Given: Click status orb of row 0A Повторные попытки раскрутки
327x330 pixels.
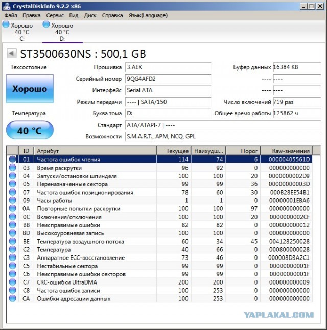Looking at the screenshot, I should (x=12, y=208).
